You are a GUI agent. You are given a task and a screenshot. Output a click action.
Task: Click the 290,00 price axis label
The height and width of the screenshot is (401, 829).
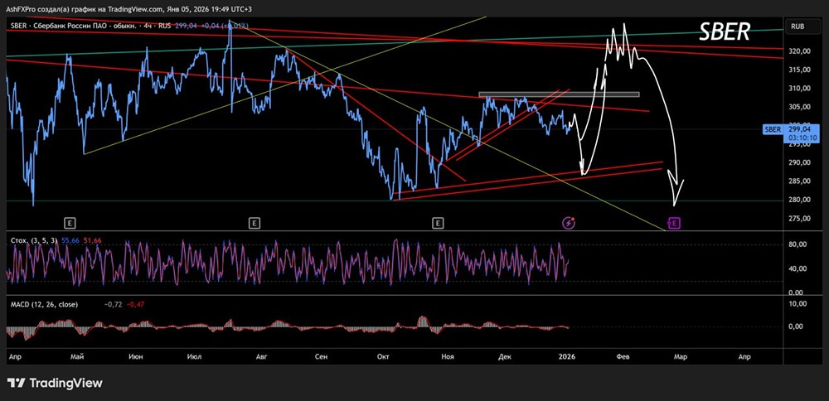coord(798,162)
